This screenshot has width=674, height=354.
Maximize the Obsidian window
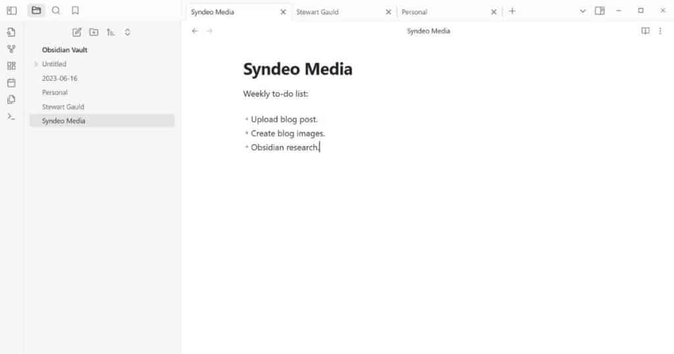[641, 11]
